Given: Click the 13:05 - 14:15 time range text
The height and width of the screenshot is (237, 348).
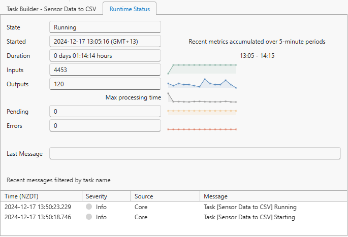Looking at the screenshot, I should (257, 56).
